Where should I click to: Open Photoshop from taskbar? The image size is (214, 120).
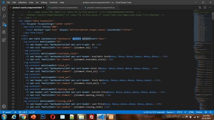coord(43,117)
